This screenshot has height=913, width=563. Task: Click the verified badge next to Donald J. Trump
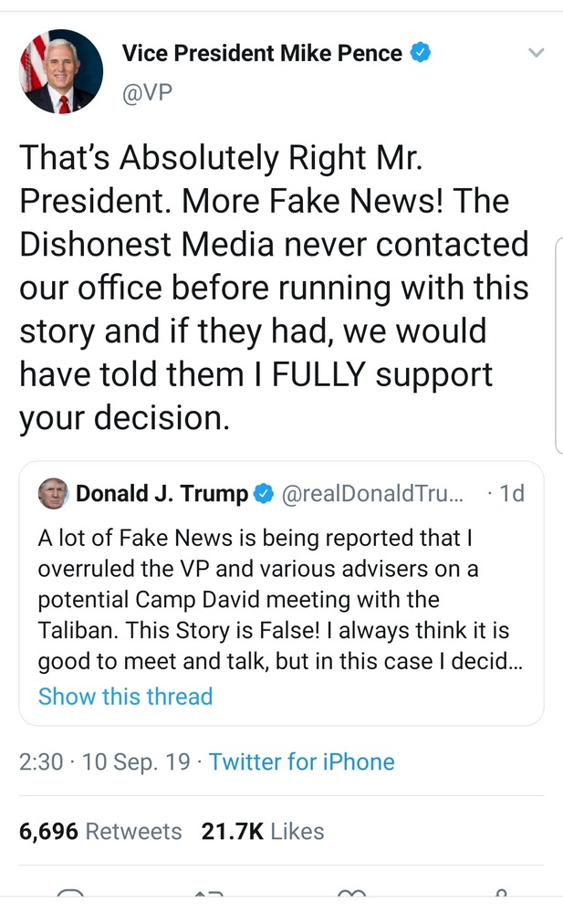point(264,495)
